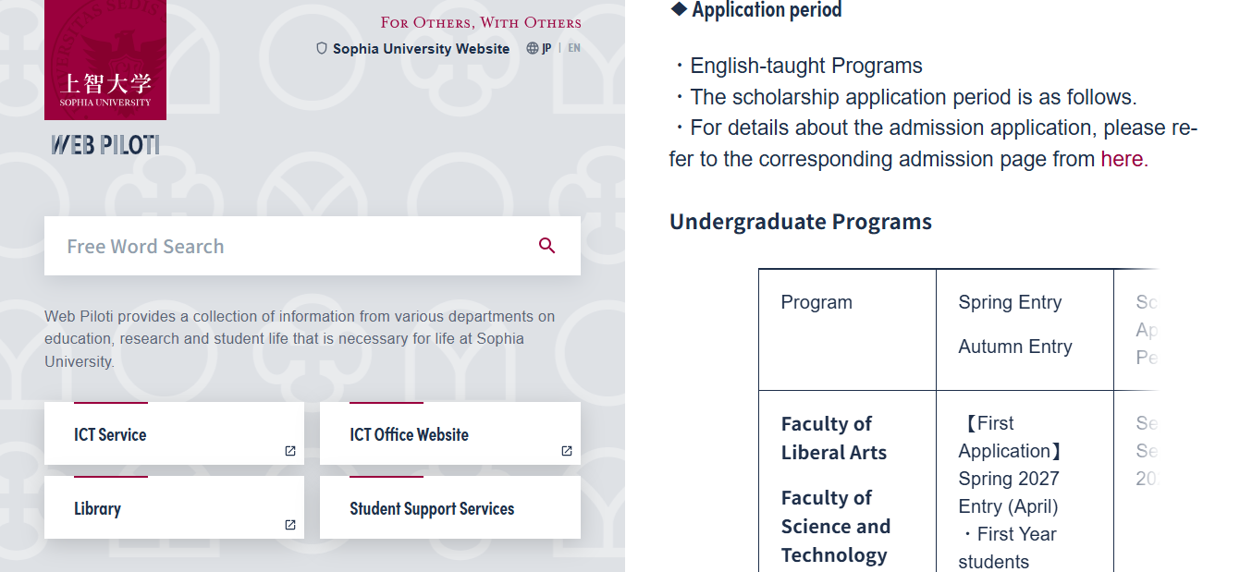Click external link icon on Library card
The height and width of the screenshot is (572, 1240).
click(290, 525)
